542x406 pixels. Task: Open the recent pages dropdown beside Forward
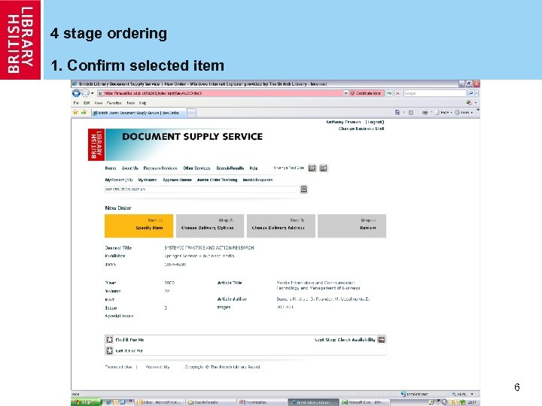tap(93, 93)
